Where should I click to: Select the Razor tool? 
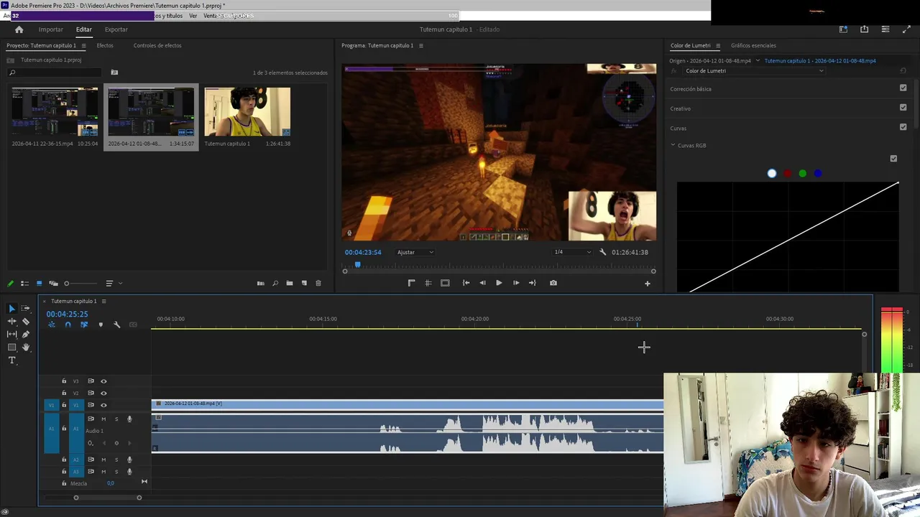(26, 322)
